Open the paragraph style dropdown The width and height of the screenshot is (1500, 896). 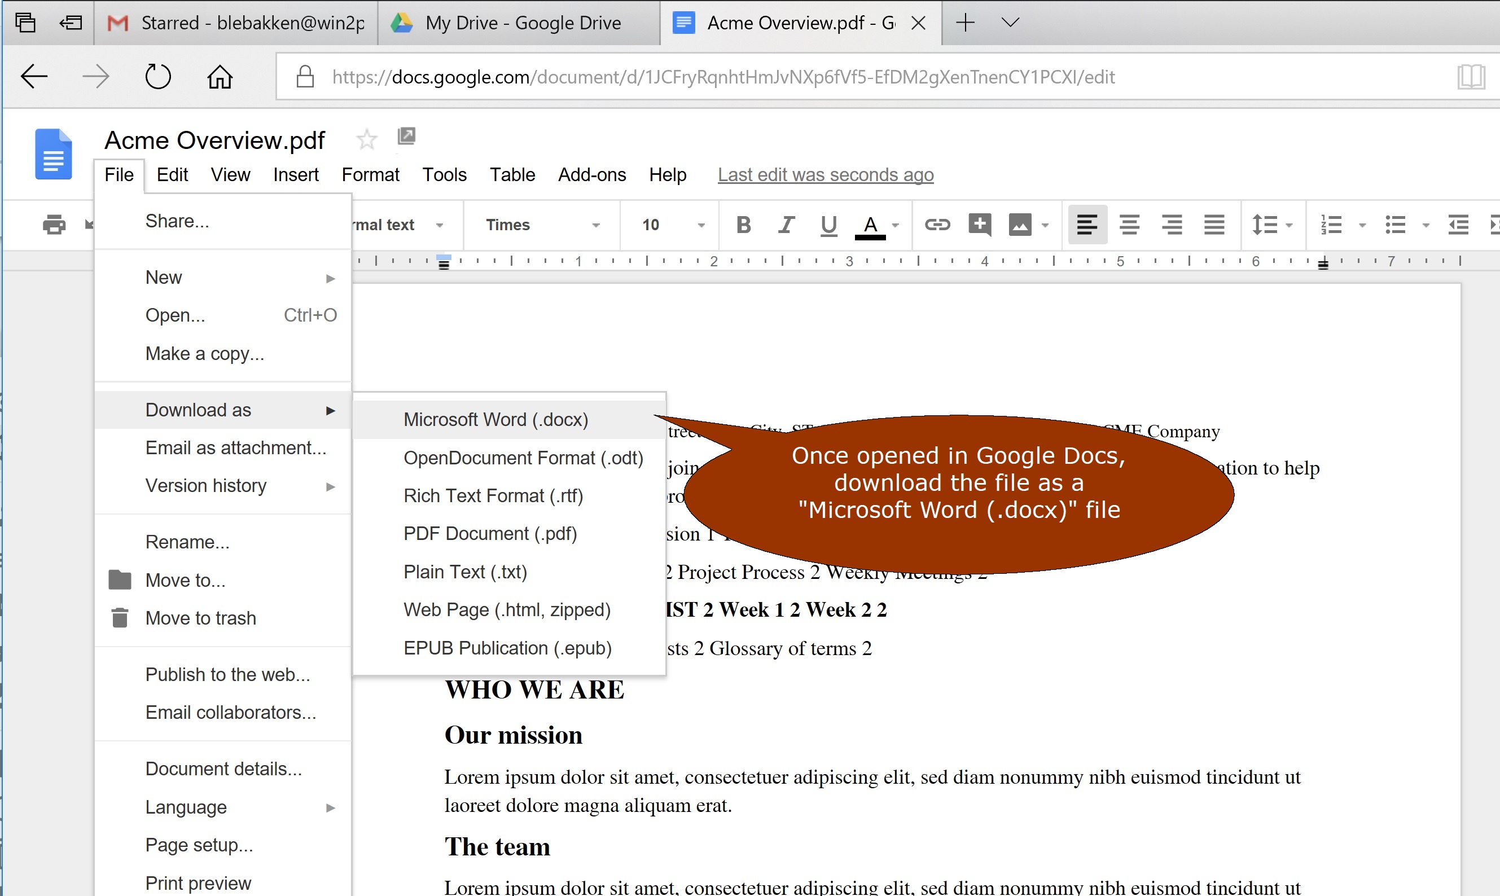400,225
